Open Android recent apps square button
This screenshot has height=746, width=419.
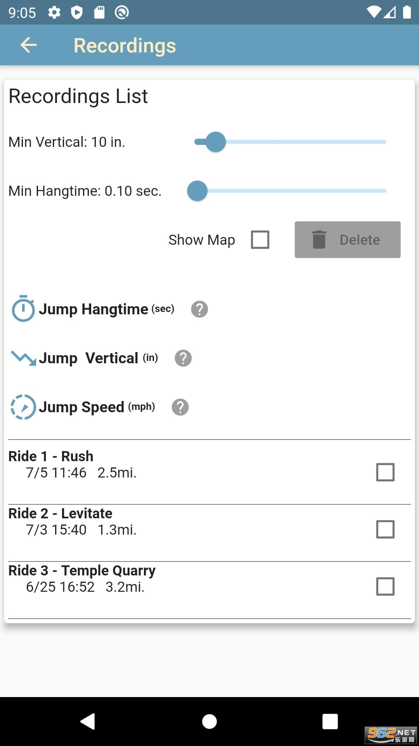[x=330, y=722]
